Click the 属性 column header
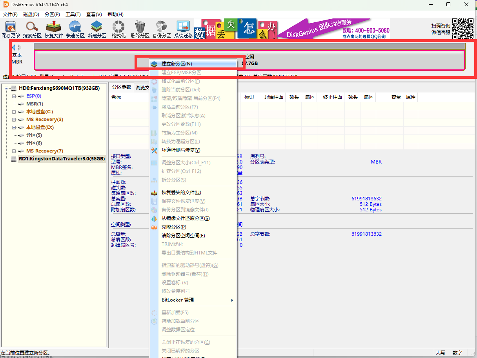This screenshot has width=477, height=358. [411, 97]
